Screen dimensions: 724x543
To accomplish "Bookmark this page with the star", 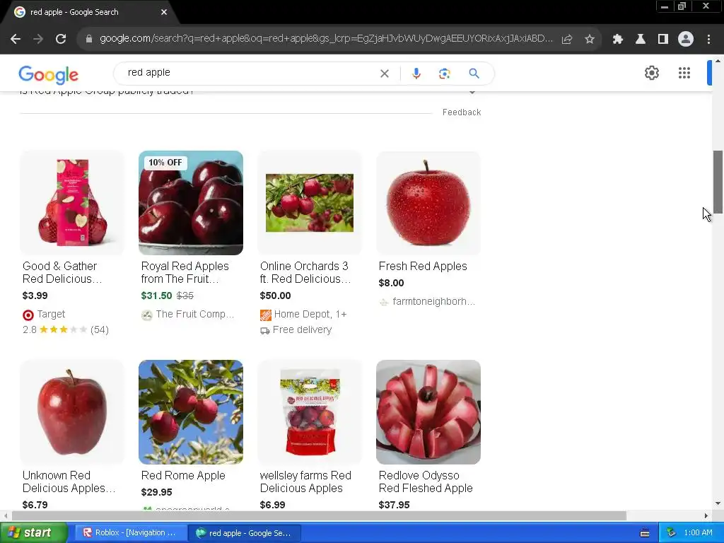I will tap(590, 39).
